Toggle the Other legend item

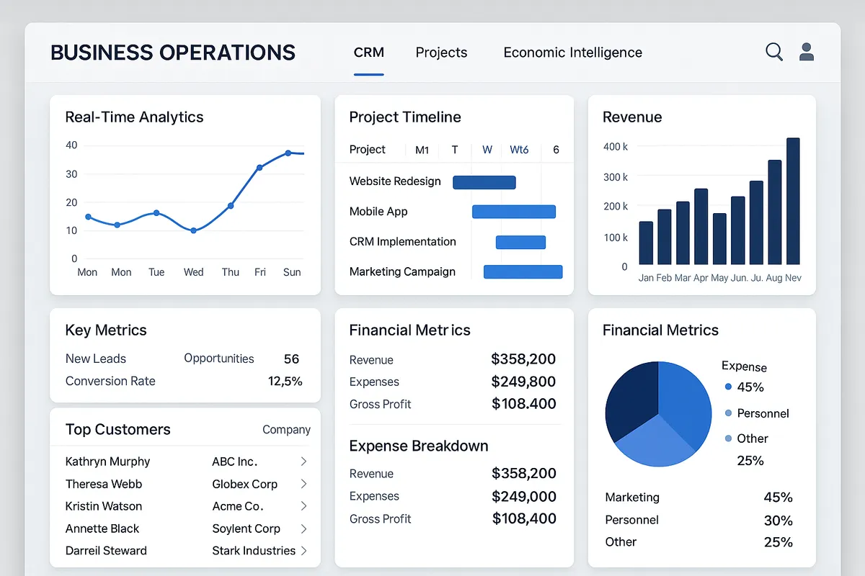[x=753, y=438]
